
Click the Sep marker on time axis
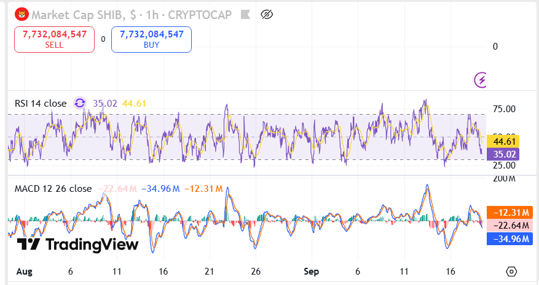tap(312, 271)
